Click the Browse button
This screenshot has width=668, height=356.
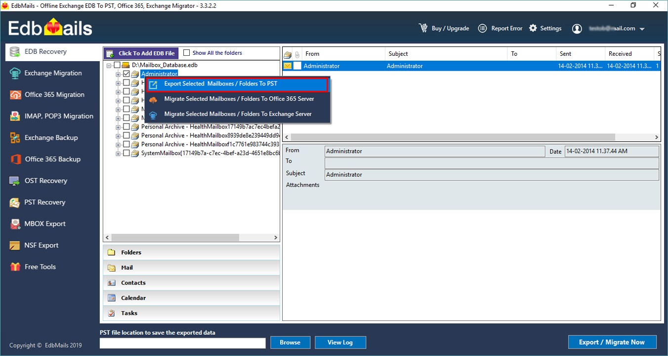click(x=290, y=342)
